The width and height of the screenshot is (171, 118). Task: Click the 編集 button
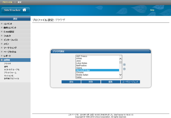tap(111, 82)
